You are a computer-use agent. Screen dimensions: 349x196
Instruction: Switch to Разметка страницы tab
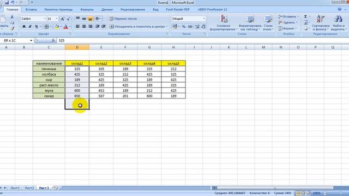tap(58, 10)
